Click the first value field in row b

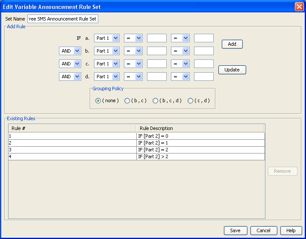(x=157, y=51)
